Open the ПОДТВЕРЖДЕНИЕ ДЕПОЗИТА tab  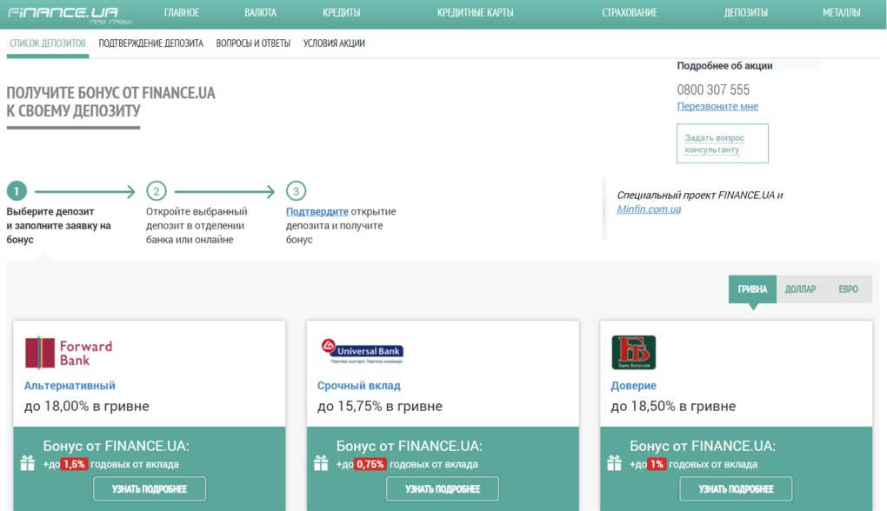tap(150, 41)
